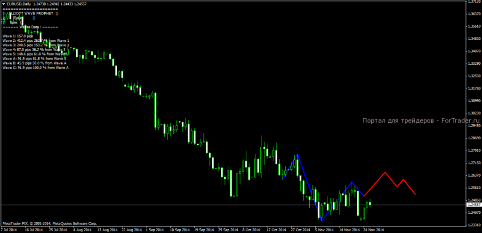Viewport: 482px width, 233px height.
Task: Click the 1.27910 price scale label
Action: tap(474, 150)
